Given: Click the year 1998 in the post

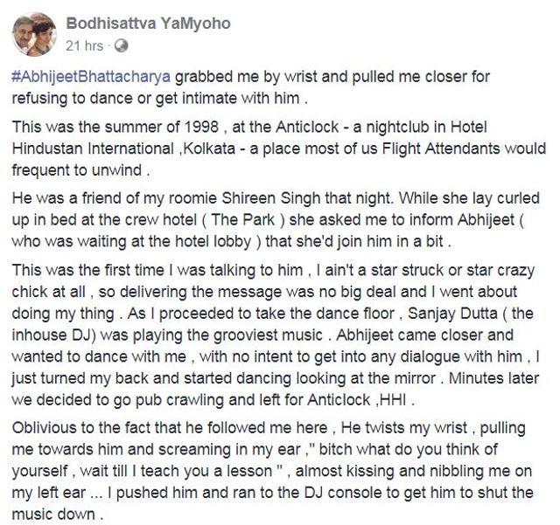Looking at the screenshot, I should point(202,127).
